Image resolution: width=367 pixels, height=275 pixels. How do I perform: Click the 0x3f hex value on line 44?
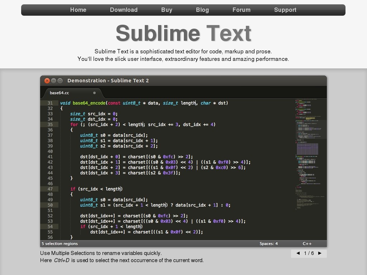168,173
